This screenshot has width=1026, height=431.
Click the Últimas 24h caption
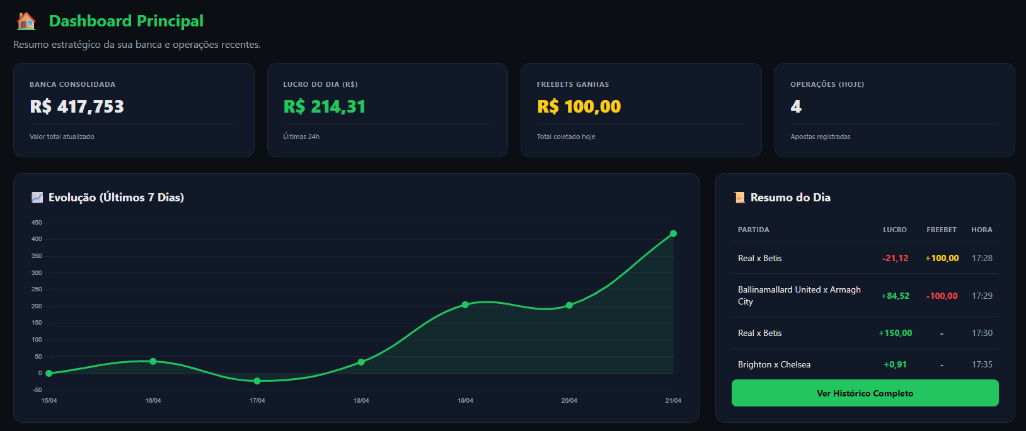301,137
